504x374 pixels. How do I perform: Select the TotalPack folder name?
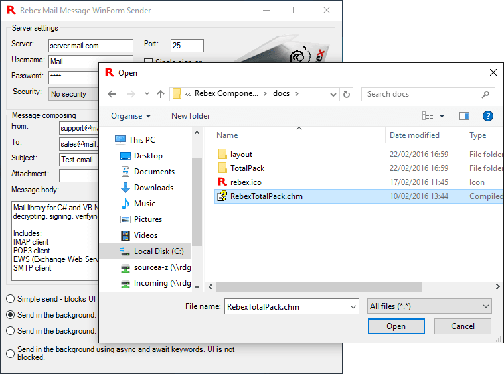pyautogui.click(x=247, y=168)
